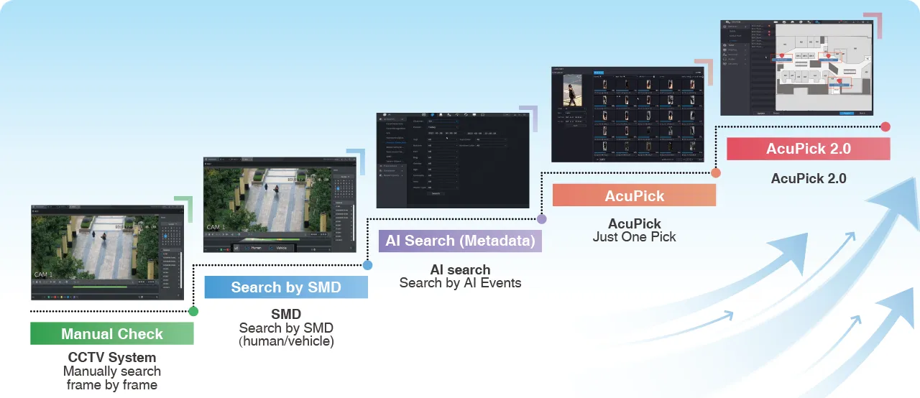Screen dimensions: 920x398
Task: Click the bold 'AI search' caption
Action: pyautogui.click(x=460, y=270)
